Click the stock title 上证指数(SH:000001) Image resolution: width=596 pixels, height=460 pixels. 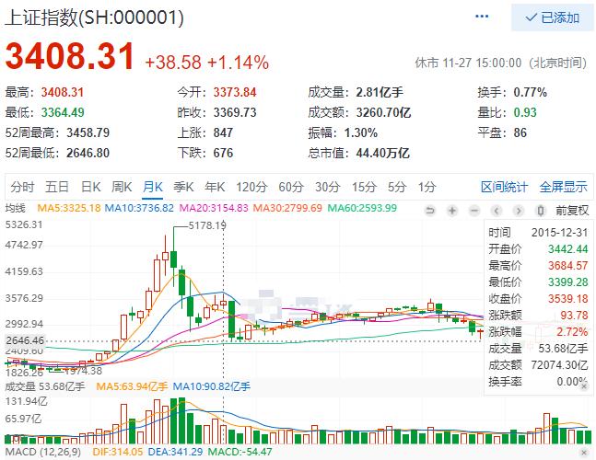pos(94,17)
